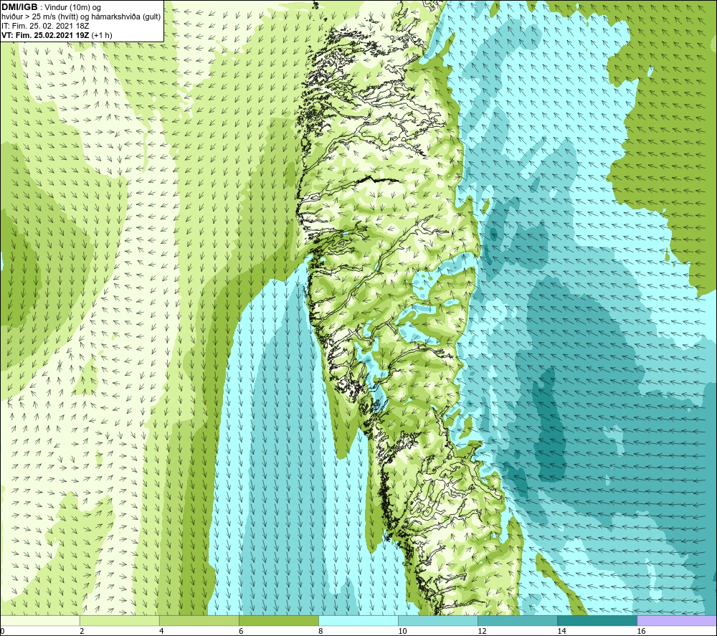
Task: Click the scale label "16"
Action: [641, 632]
